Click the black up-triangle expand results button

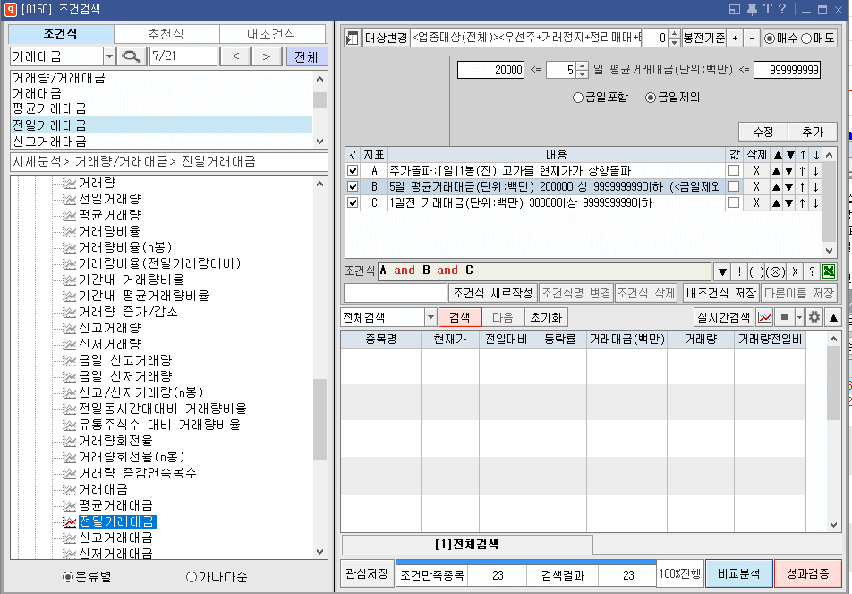click(x=833, y=317)
